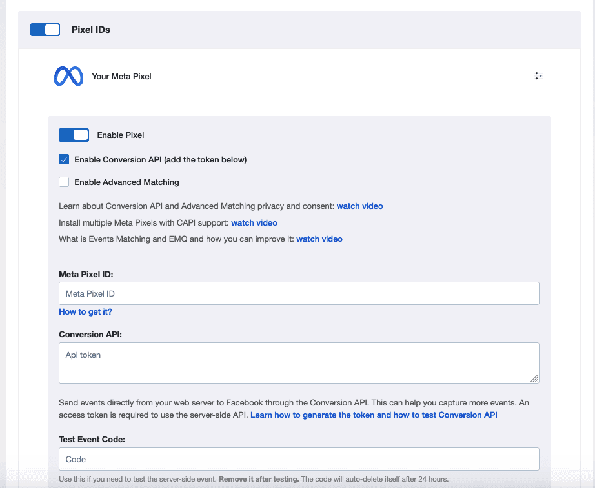Check Enable Advanced Matching checkbox
The height and width of the screenshot is (488, 595).
64,182
